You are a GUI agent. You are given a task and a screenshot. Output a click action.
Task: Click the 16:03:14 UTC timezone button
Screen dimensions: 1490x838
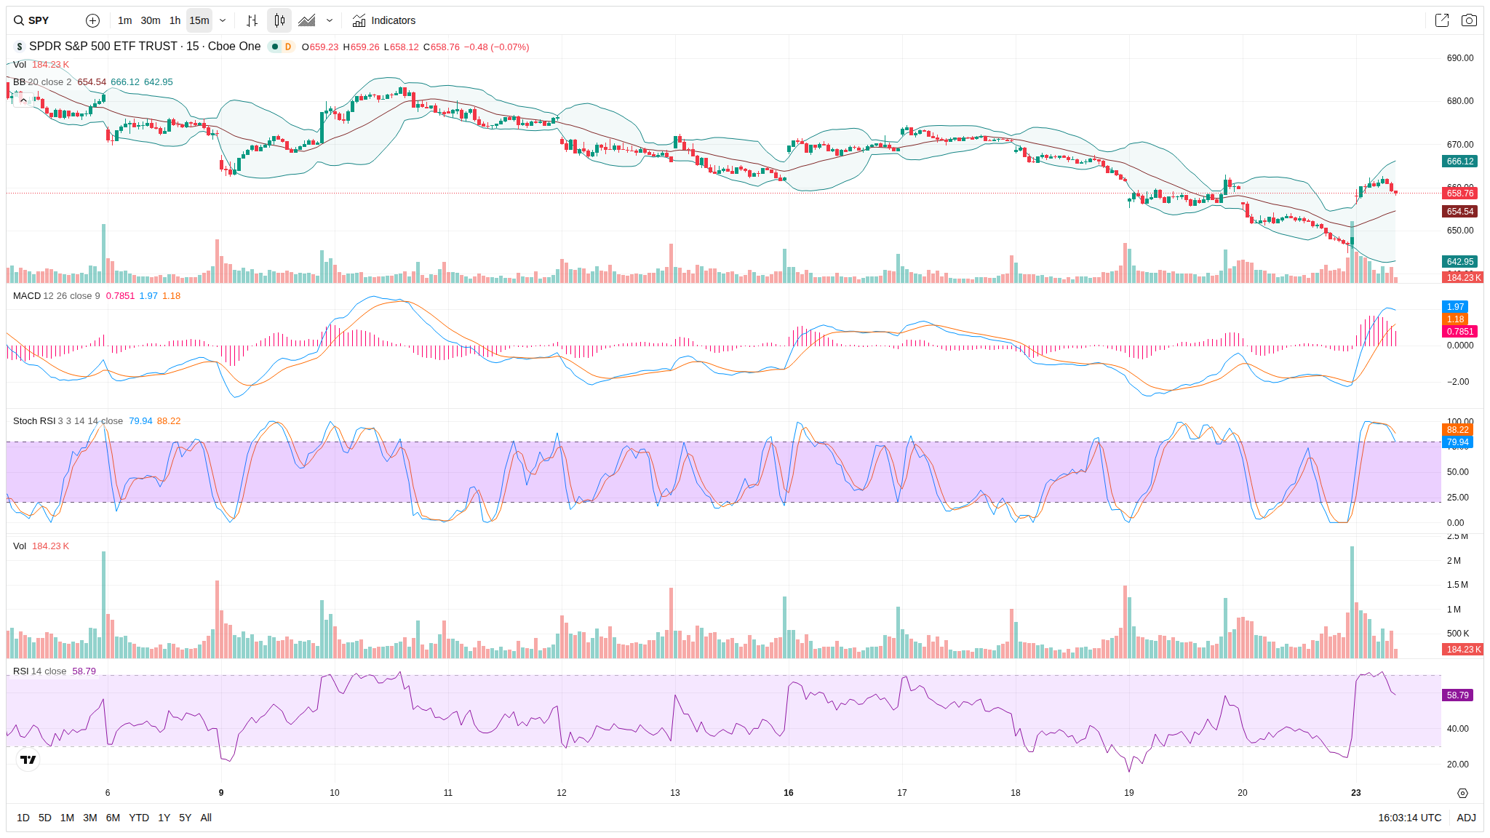[1409, 818]
